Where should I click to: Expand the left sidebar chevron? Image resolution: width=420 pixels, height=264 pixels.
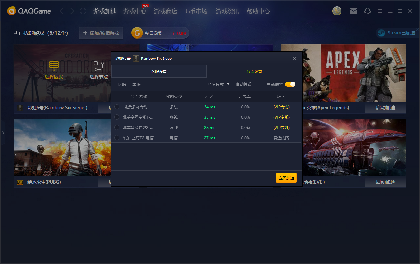[3, 132]
